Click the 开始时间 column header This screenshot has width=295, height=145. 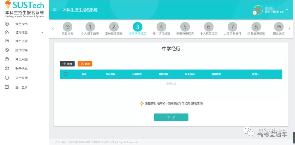(x=163, y=74)
